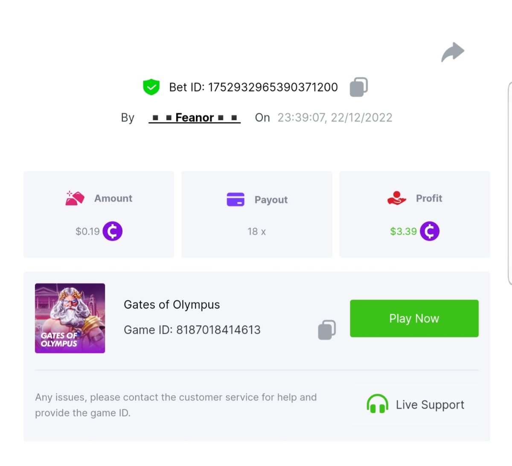Viewport: 512px width, 466px height.
Task: Open the Gates of Olympus thumbnail
Action: tap(70, 318)
